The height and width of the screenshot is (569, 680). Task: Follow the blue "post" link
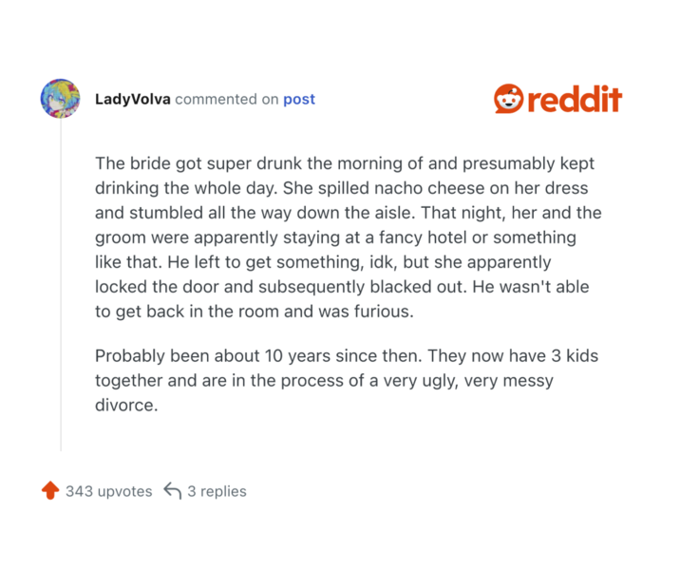[x=299, y=99]
